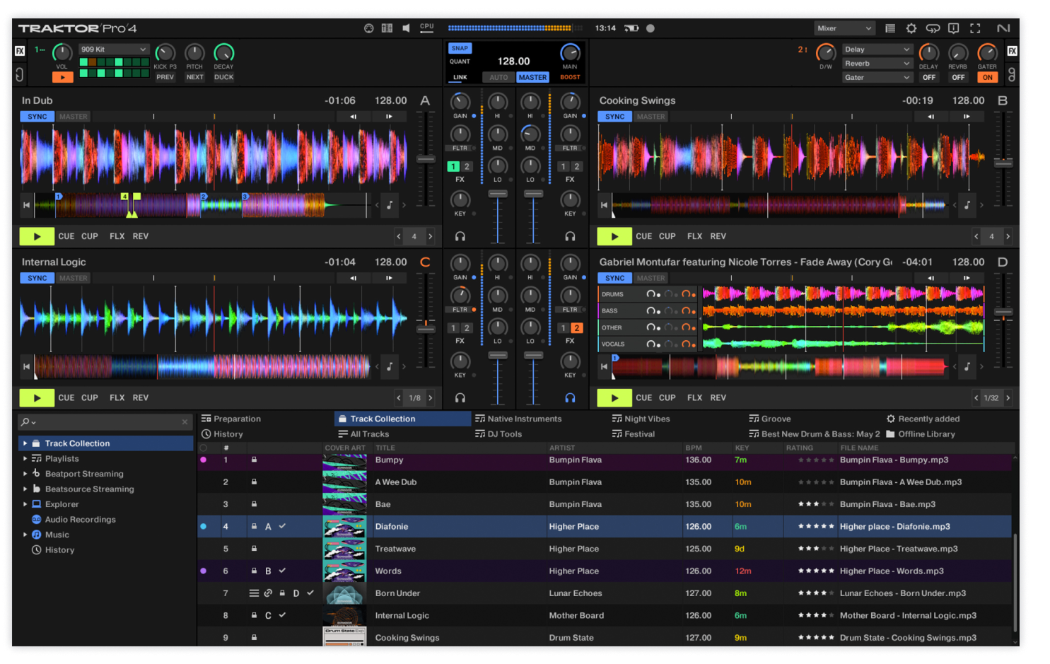This screenshot has width=1050, height=664.
Task: Click the Native Instruments logo
Action: pyautogui.click(x=1003, y=28)
